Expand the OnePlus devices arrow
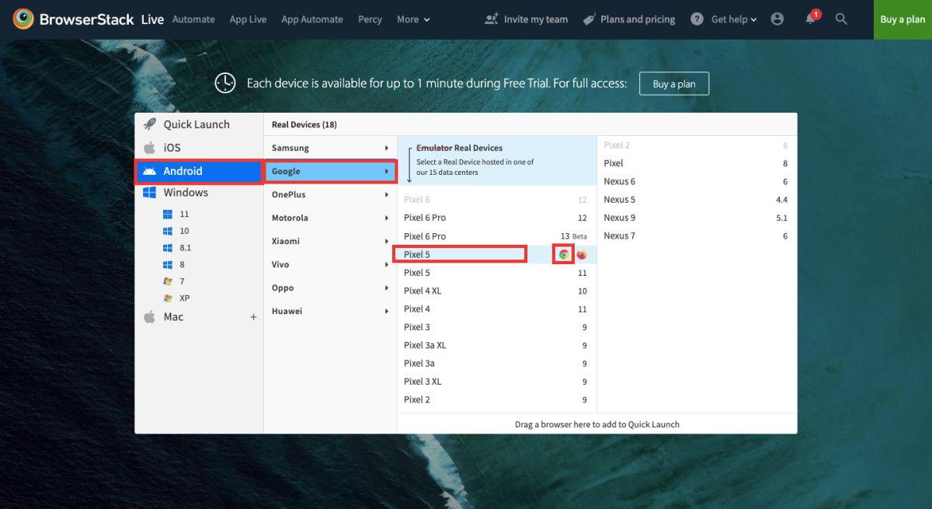932x509 pixels. tap(387, 194)
